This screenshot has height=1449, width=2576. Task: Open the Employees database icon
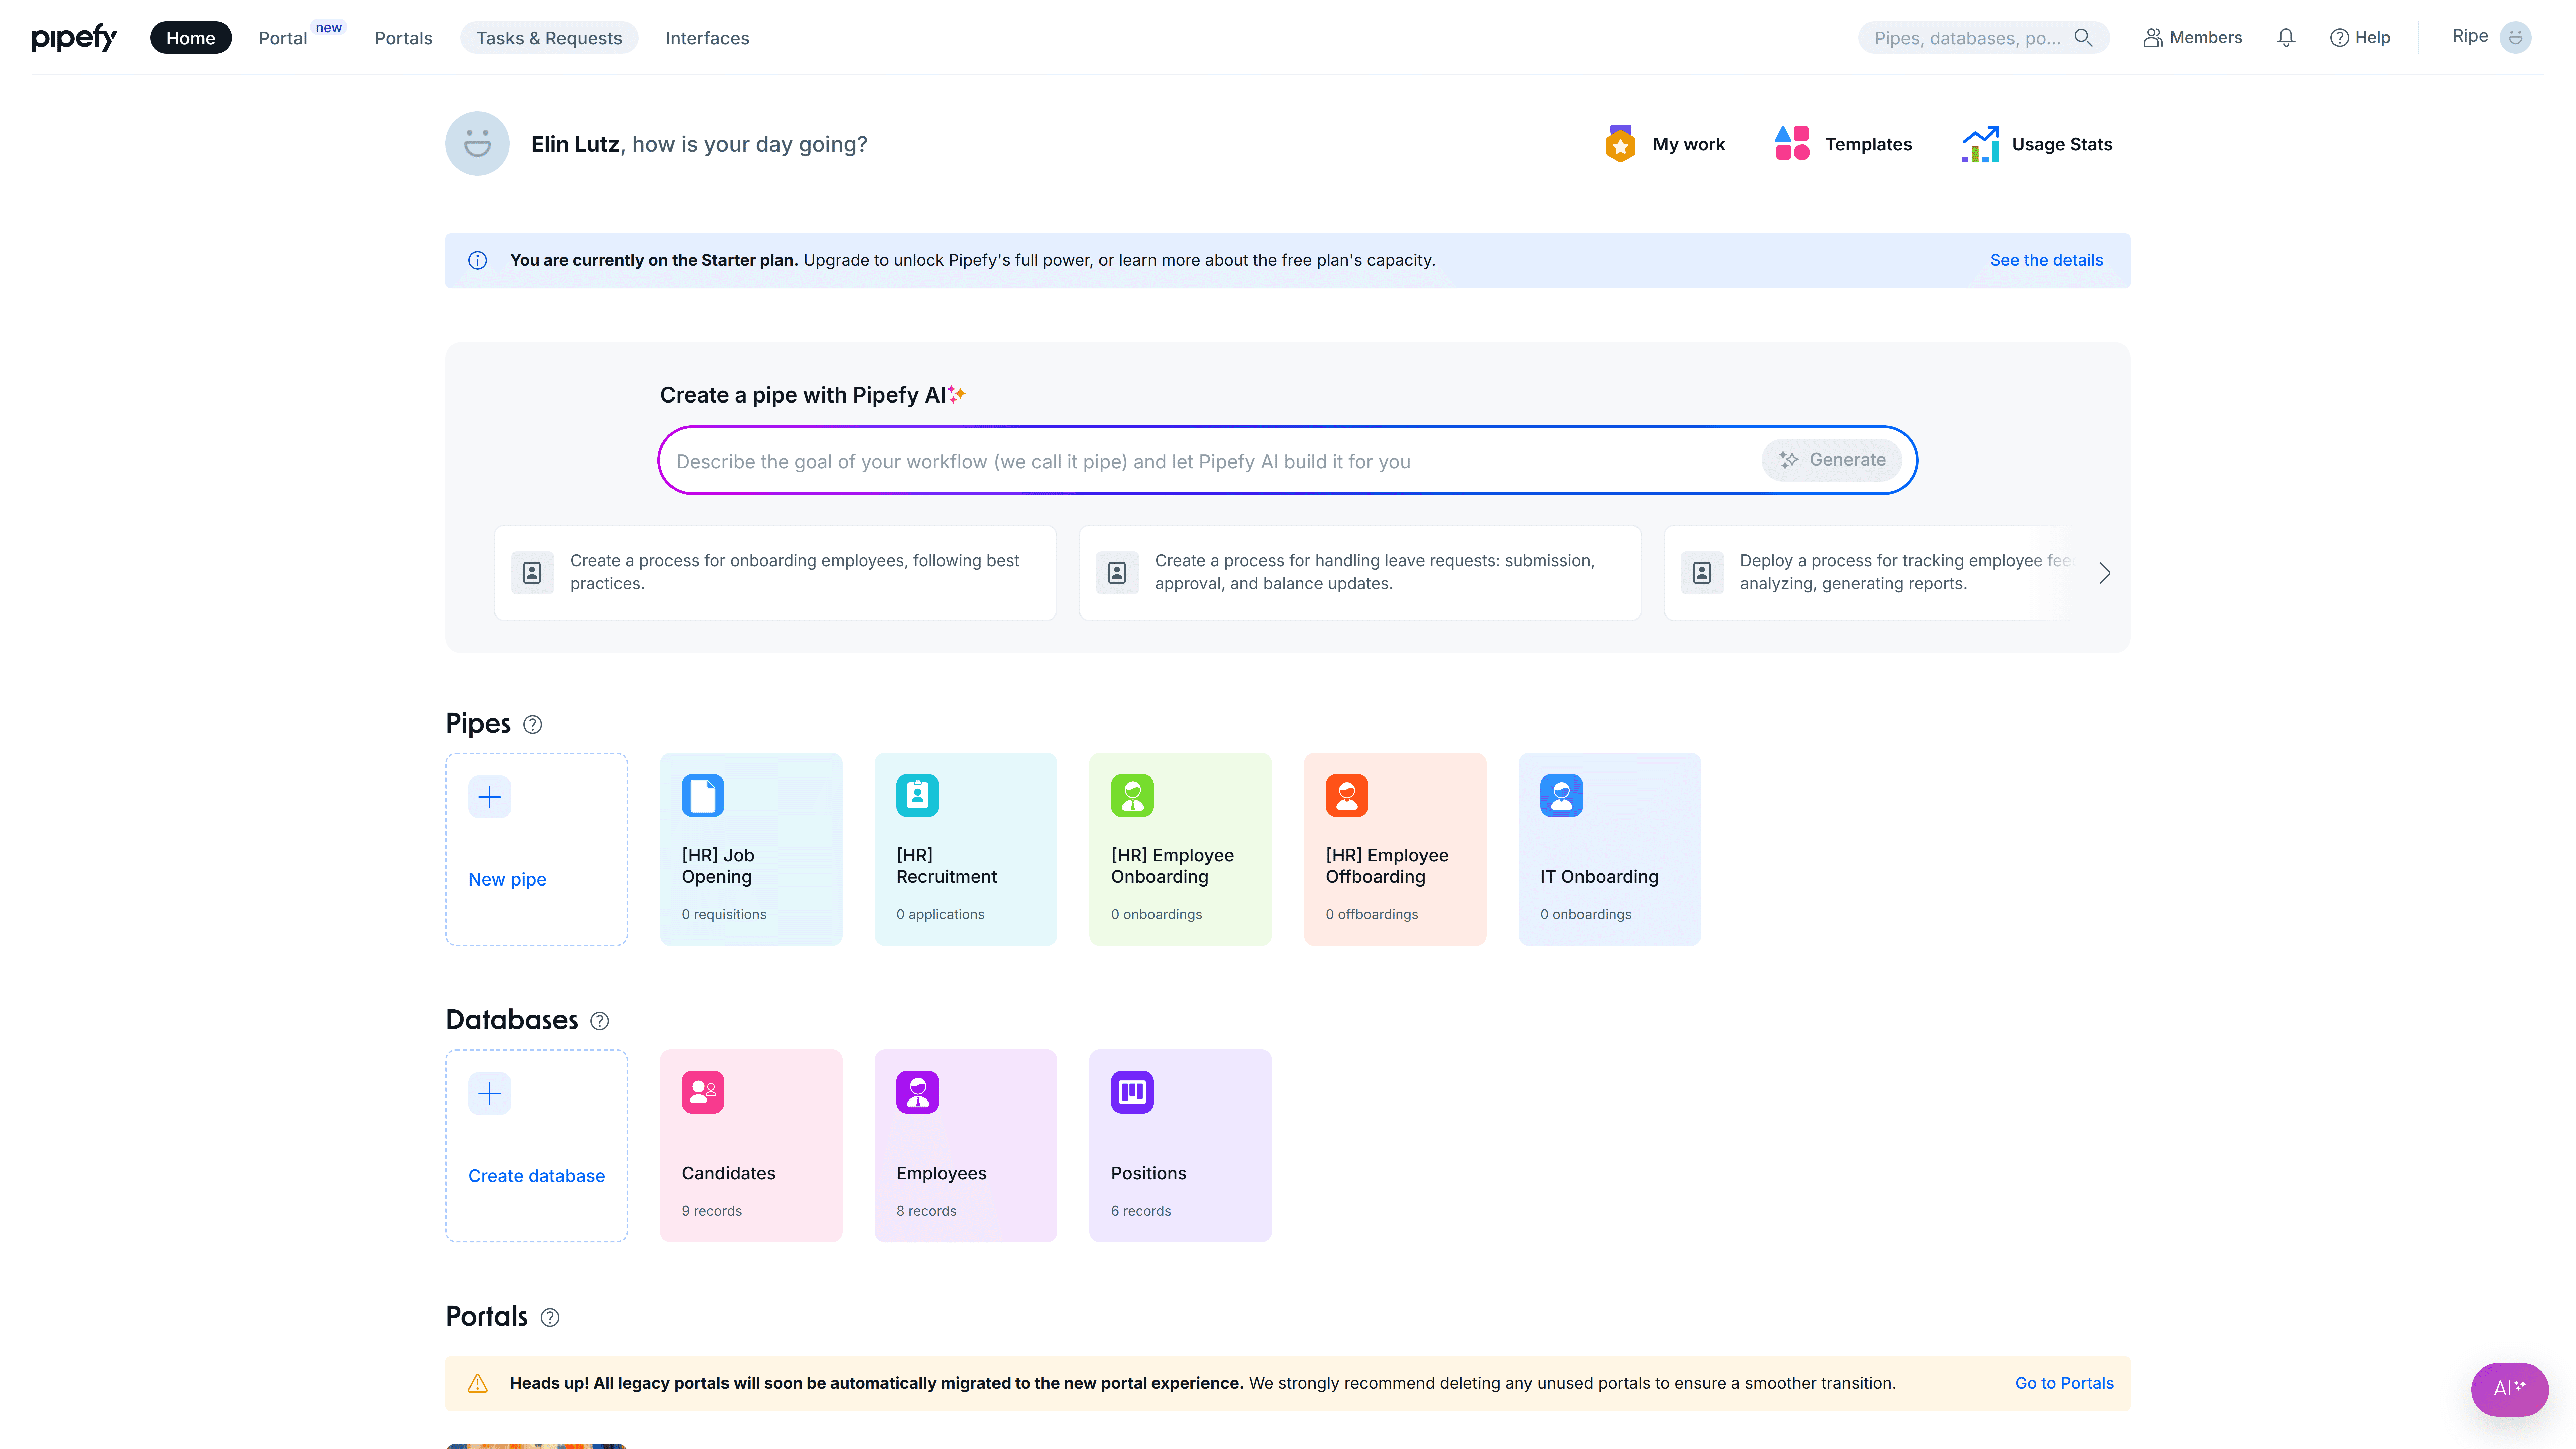(917, 1092)
